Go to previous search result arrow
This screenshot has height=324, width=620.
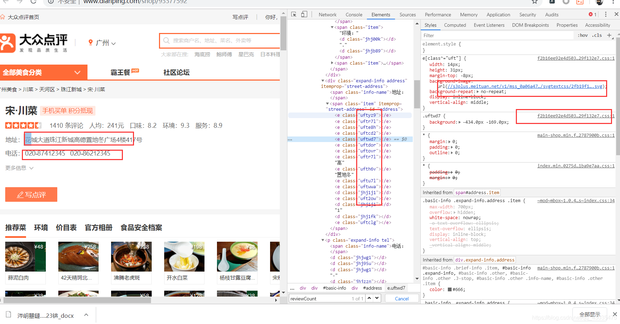pos(369,298)
